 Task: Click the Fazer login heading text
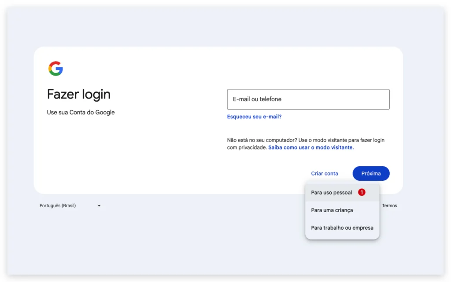click(x=78, y=94)
